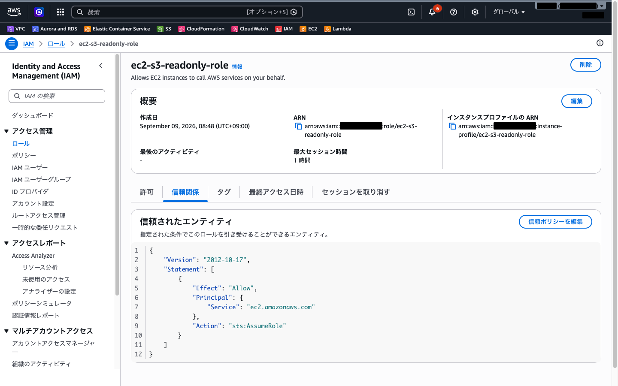618x386 pixels.
Task: Open S3 service shortcut
Action: click(x=164, y=29)
